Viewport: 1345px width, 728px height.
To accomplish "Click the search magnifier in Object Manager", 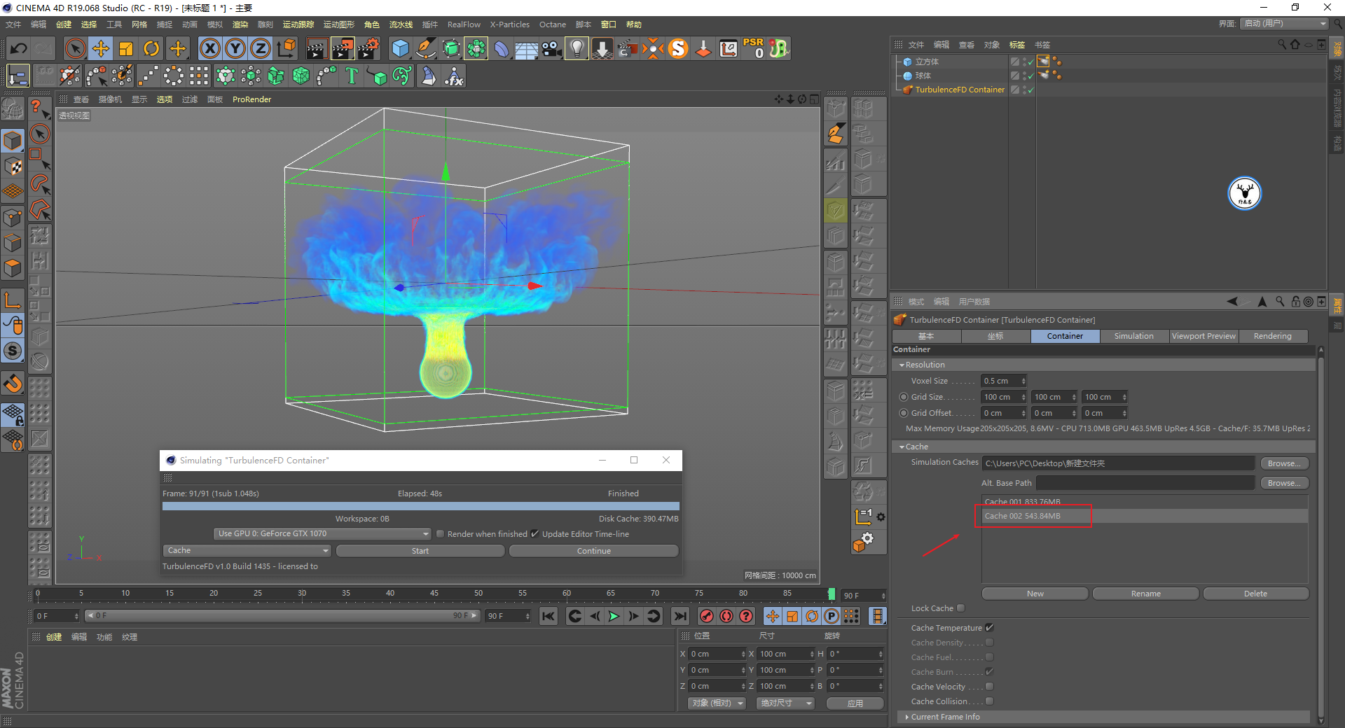I will pyautogui.click(x=1282, y=44).
